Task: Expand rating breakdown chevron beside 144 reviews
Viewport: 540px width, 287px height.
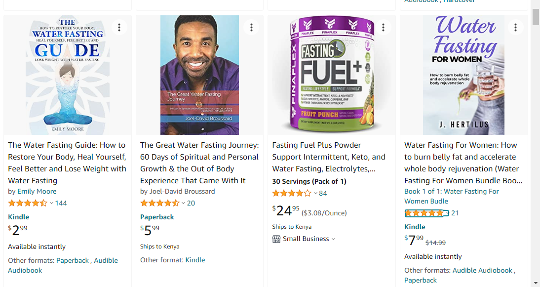Action: (x=51, y=203)
